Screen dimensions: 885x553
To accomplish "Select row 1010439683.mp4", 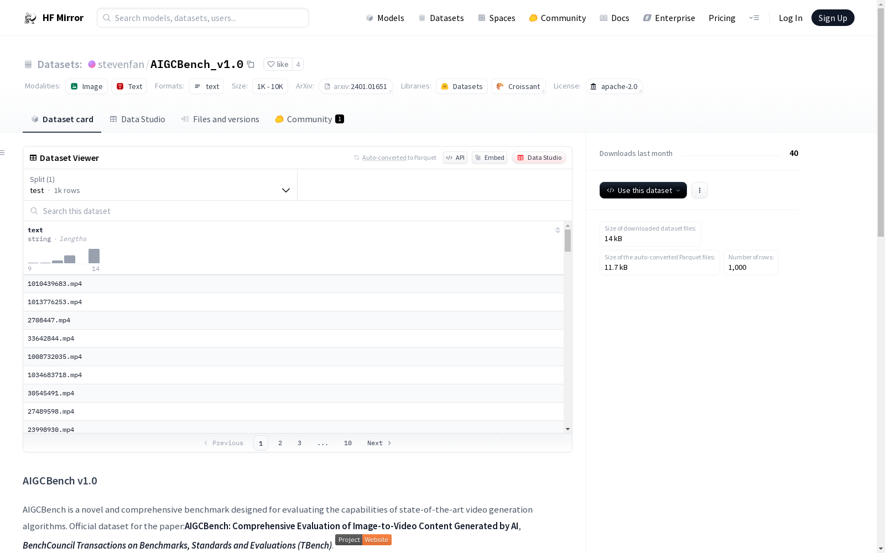I will (x=293, y=284).
